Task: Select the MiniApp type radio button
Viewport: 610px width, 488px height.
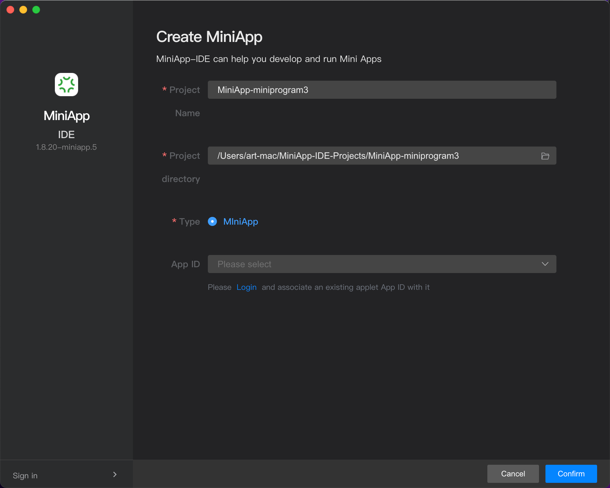Action: [212, 221]
